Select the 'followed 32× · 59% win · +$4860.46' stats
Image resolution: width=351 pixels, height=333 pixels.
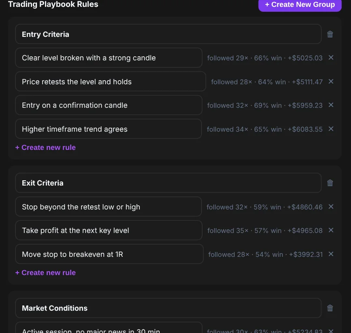[x=265, y=207]
